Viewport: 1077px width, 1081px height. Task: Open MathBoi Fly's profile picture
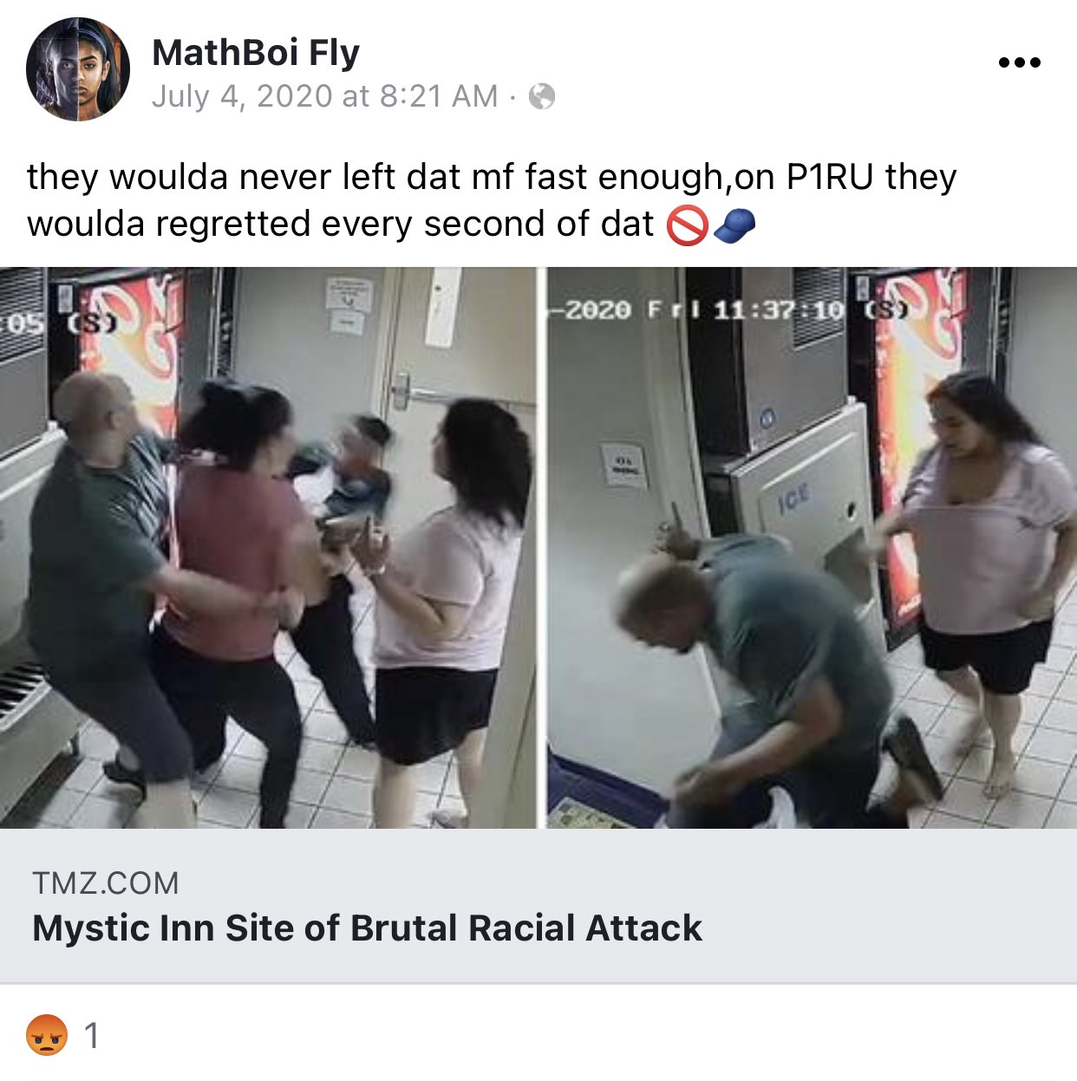click(x=78, y=68)
